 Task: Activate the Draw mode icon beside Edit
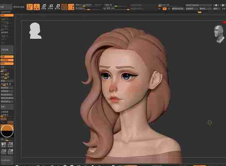(x=36, y=6)
